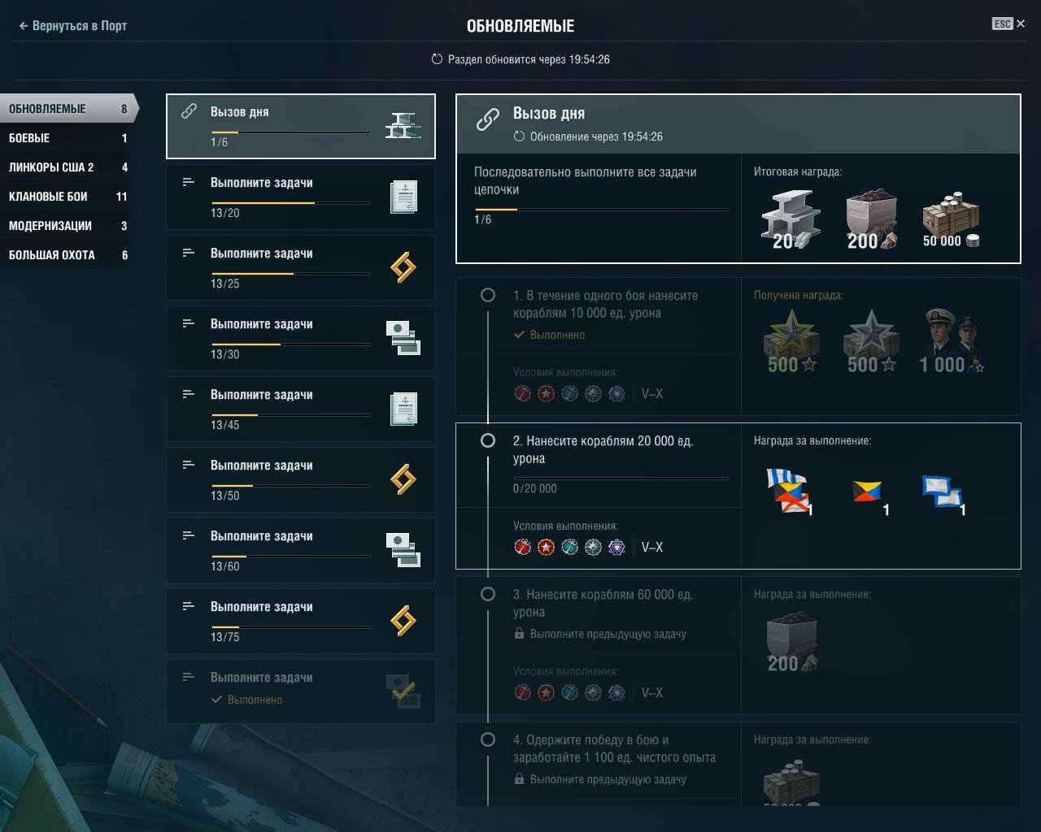Screen dimensions: 1041x832
Task: Click the document icon on the 13/20 task card
Action: pyautogui.click(x=404, y=197)
